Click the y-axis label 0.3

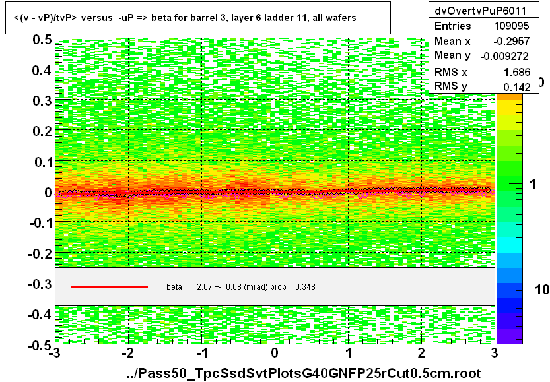pos(42,101)
